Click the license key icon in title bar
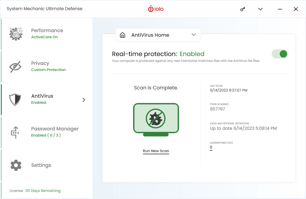 [x=243, y=9]
